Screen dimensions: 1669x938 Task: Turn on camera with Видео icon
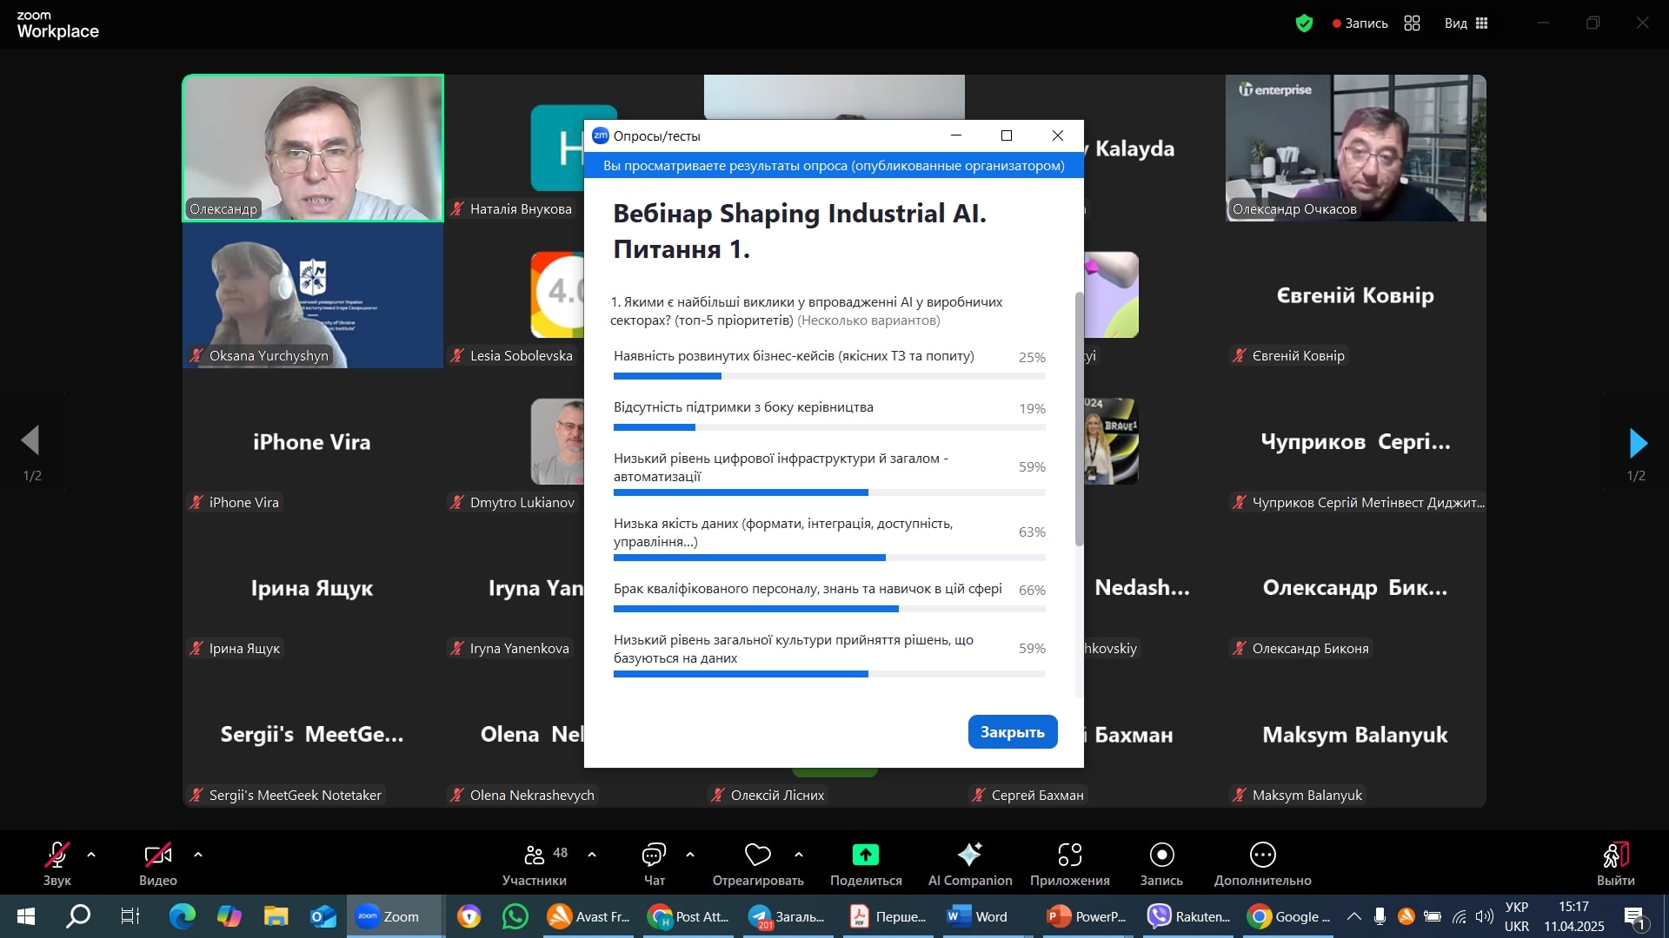pos(157,855)
